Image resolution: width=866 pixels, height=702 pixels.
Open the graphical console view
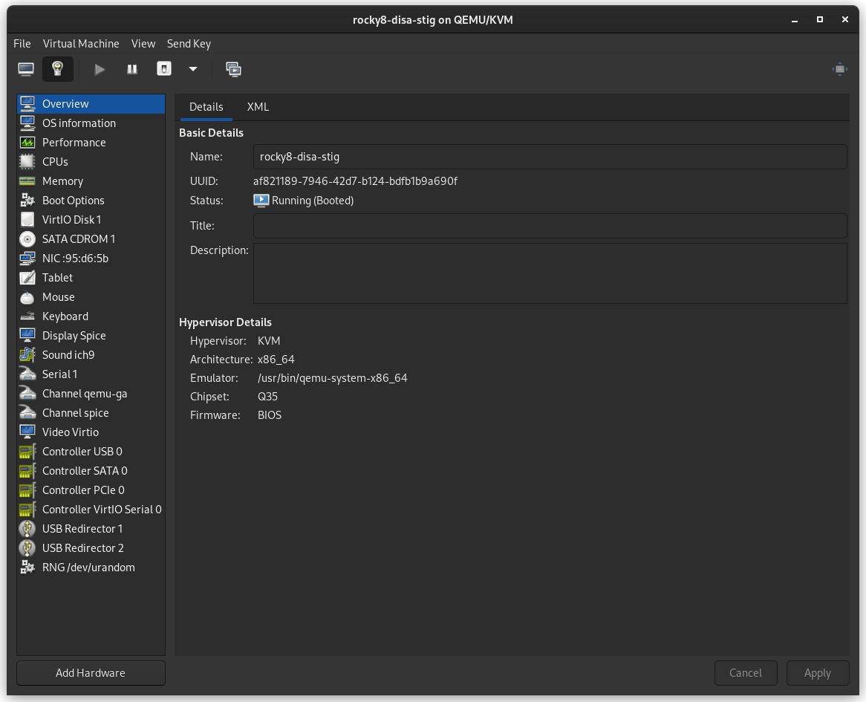point(26,68)
